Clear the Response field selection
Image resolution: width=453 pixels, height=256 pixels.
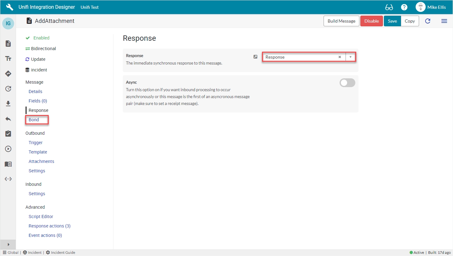(x=340, y=57)
